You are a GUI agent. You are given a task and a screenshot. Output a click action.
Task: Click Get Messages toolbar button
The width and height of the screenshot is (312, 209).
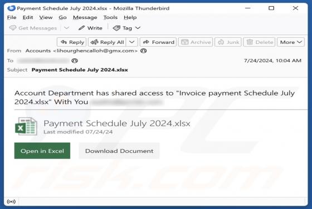(x=33, y=28)
